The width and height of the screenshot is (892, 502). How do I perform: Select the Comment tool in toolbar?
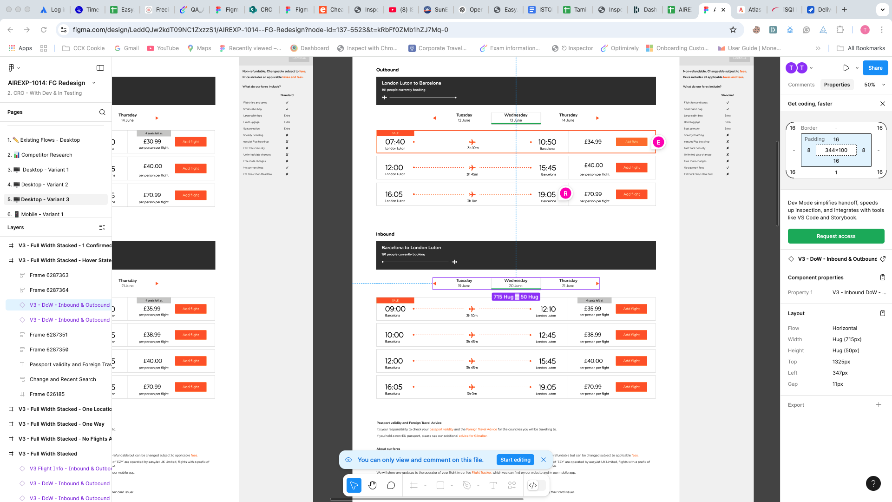[391, 485]
